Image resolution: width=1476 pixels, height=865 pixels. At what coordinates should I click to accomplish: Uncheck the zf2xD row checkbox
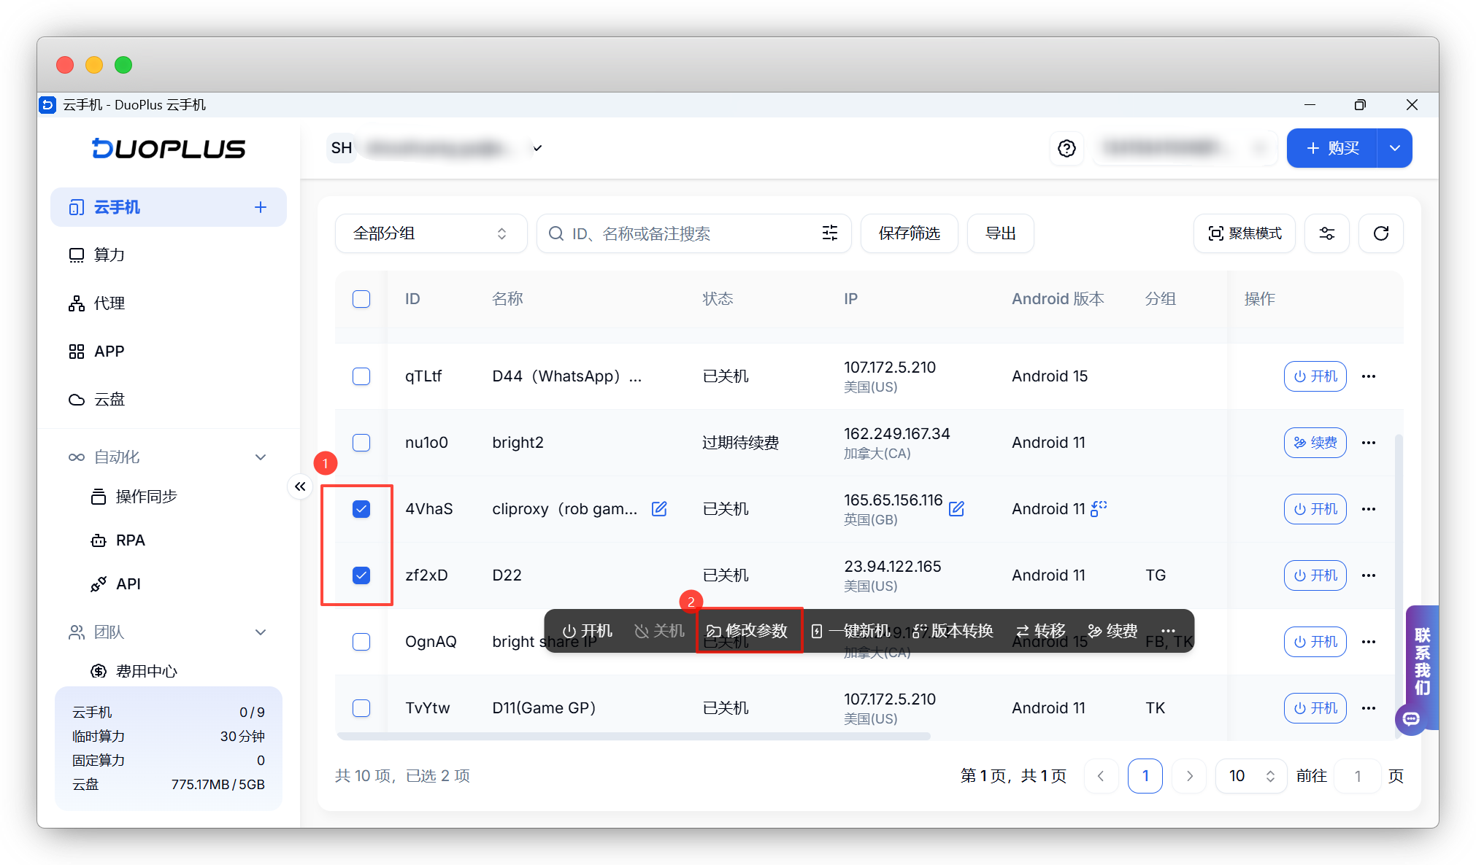coord(361,575)
